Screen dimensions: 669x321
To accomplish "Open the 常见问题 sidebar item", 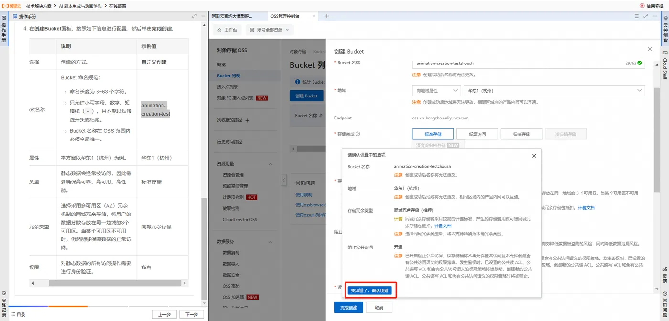I will (665, 303).
